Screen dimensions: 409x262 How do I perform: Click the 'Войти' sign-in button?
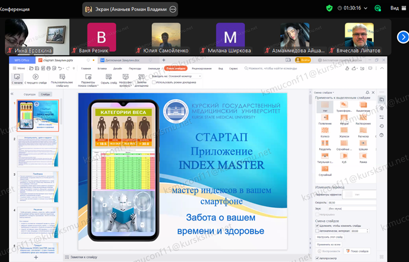click(303, 60)
